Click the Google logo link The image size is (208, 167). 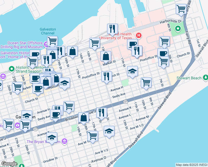coord(9,164)
